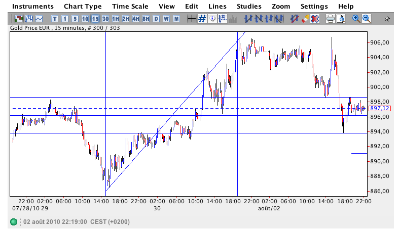Click the red X delete icon
This screenshot has height=230, width=398.
[314, 19]
